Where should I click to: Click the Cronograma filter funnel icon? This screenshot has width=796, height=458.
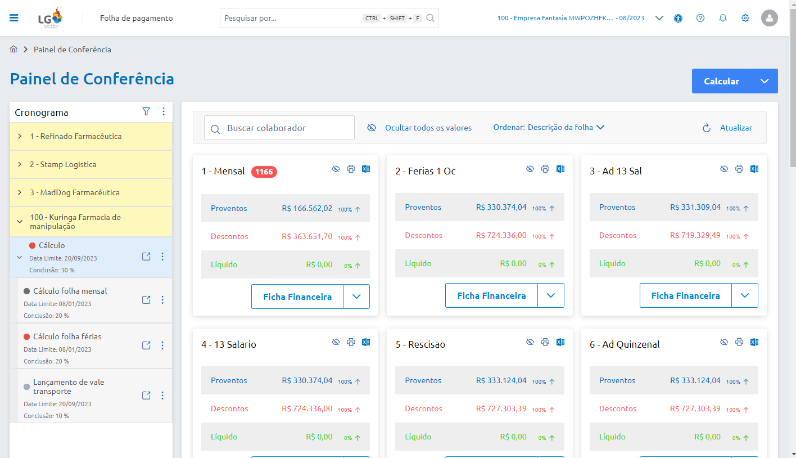point(146,111)
